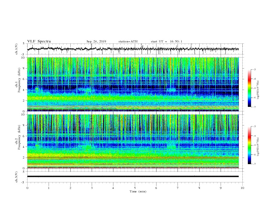Click inside the ch.1 spectrogram panel

(133, 84)
